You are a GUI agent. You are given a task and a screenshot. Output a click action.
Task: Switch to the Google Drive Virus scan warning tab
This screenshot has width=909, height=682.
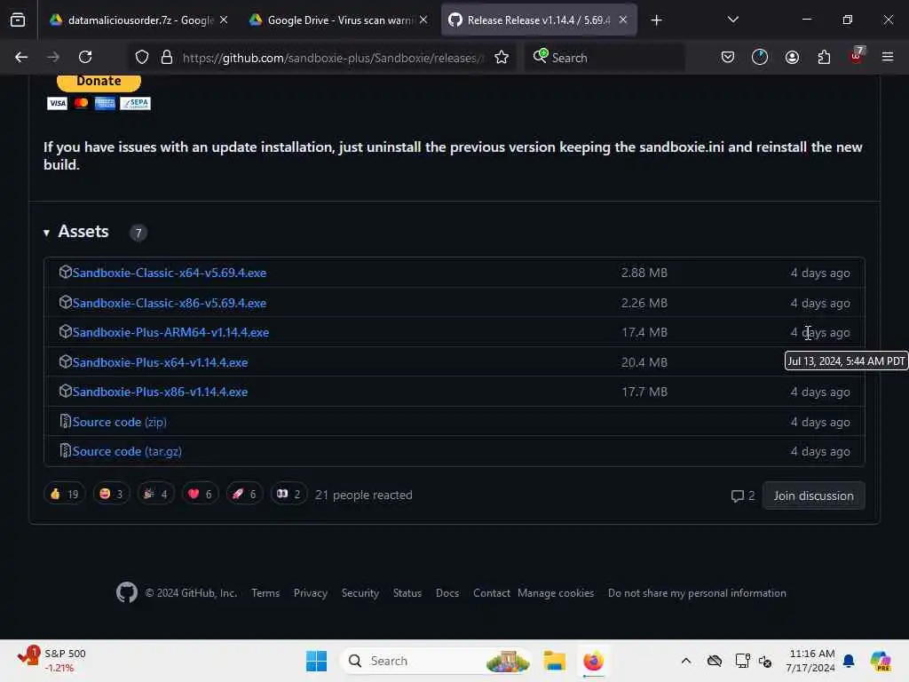click(338, 20)
